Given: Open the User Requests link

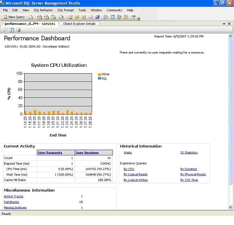Looking at the screenshot, I should [50, 153].
